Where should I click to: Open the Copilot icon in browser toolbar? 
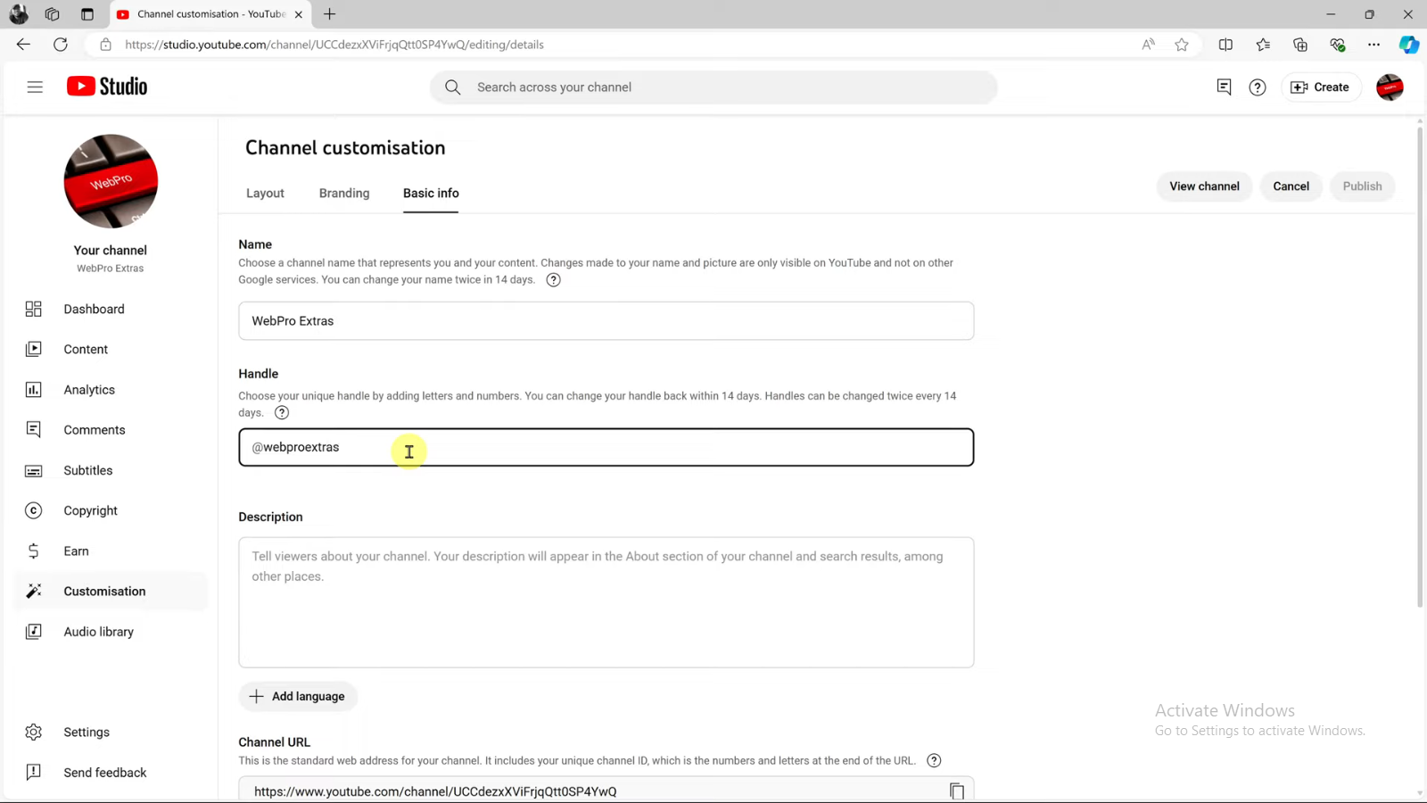1409,45
